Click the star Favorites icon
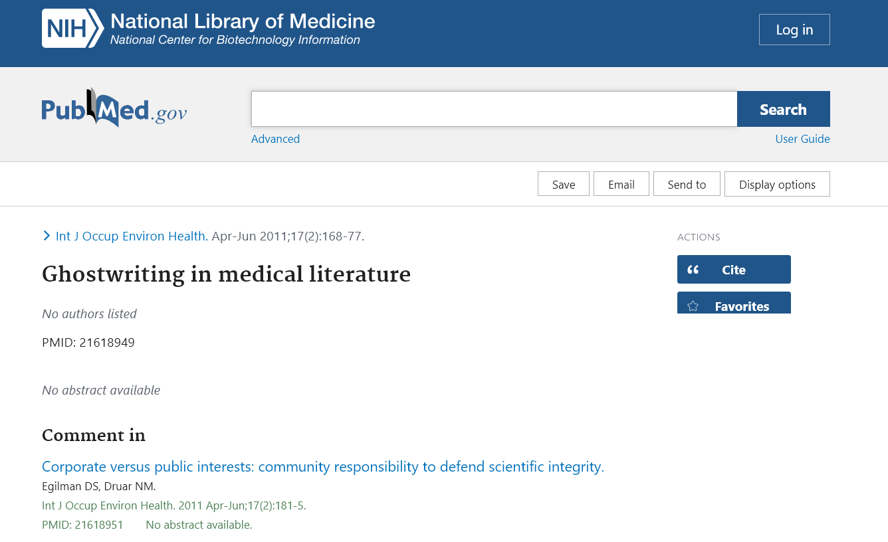Viewport: 888px width, 542px height. coord(693,306)
